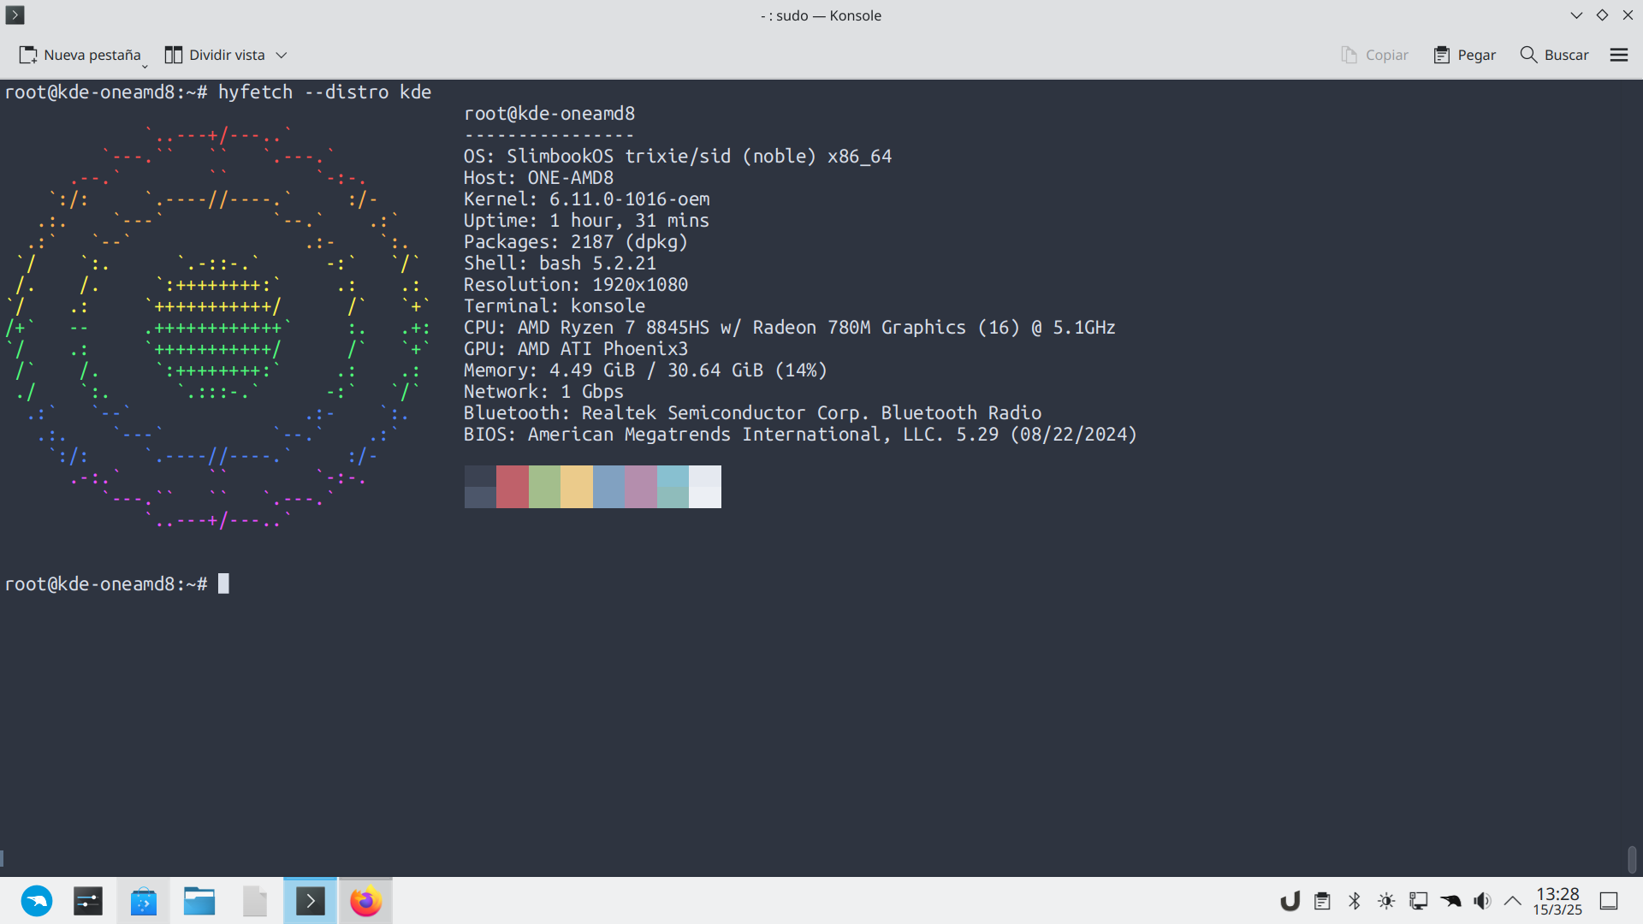Viewport: 1643px width, 924px height.
Task: Click the 'Packages: 2187 (dpkg)' line
Action: 576,242
